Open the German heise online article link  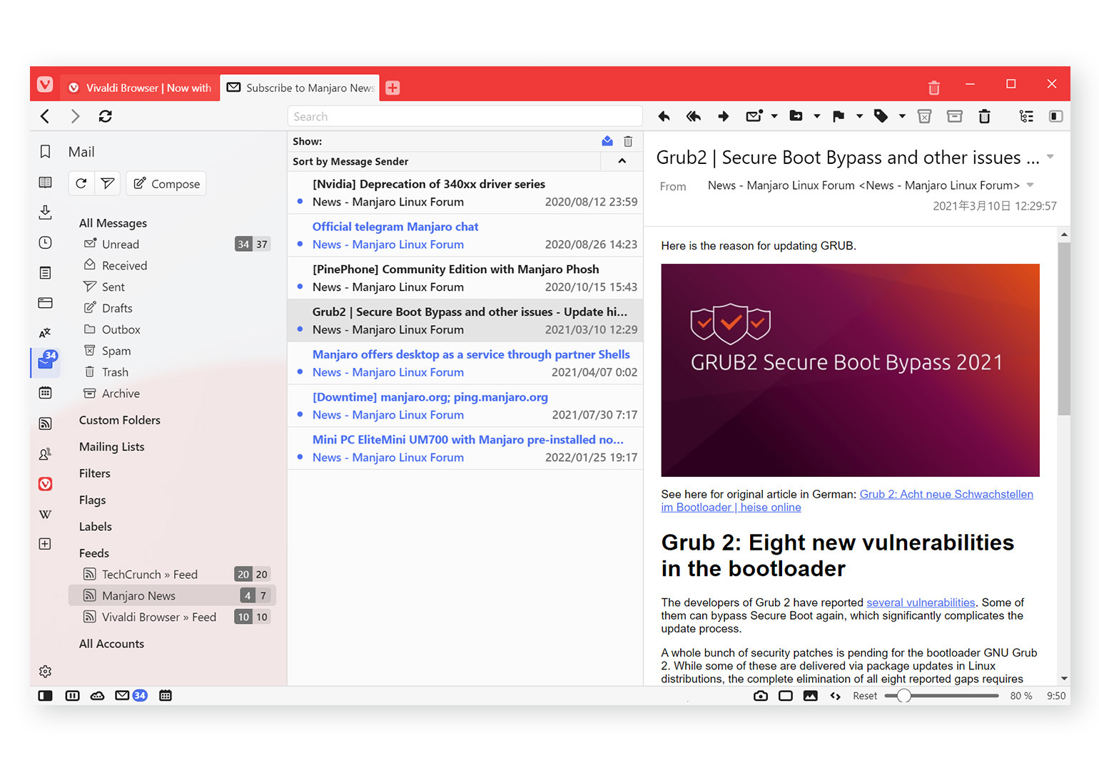click(847, 500)
